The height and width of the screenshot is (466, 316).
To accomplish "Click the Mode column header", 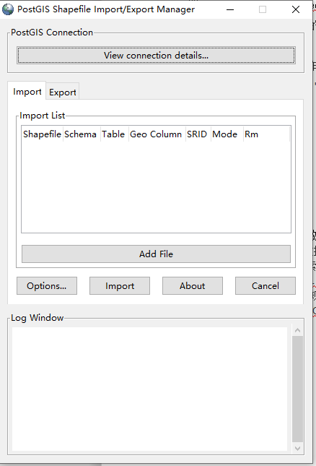I will pyautogui.click(x=226, y=134).
